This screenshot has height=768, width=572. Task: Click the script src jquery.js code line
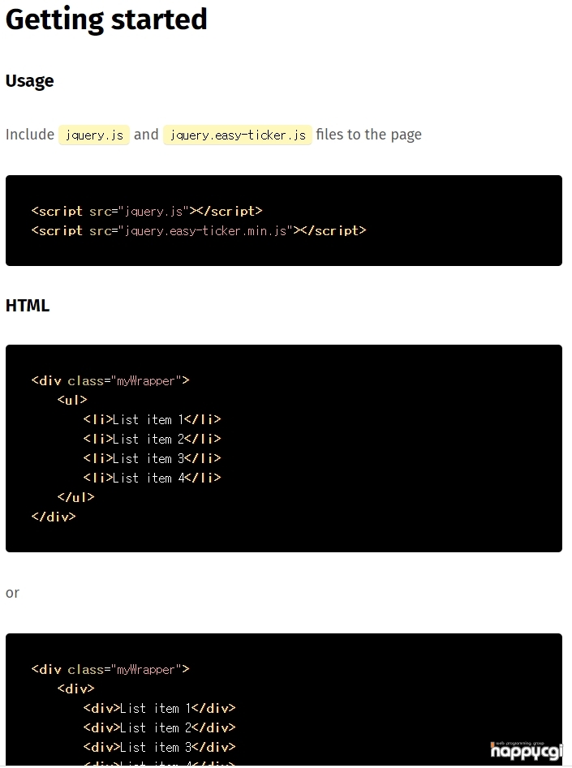(x=147, y=211)
